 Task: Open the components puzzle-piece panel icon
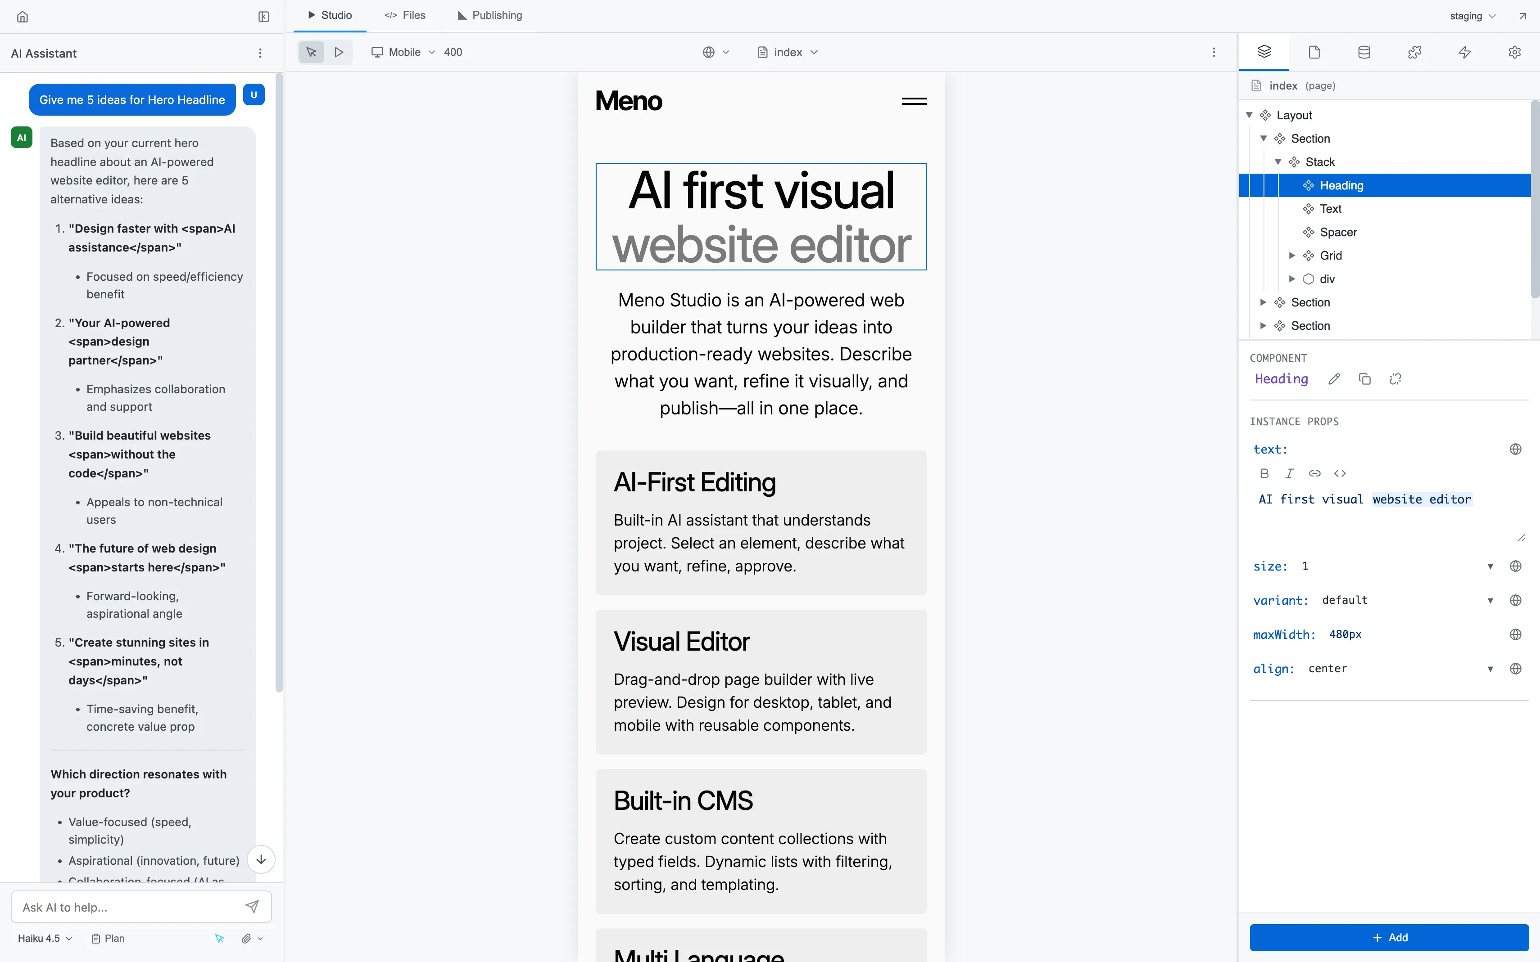click(x=1414, y=52)
